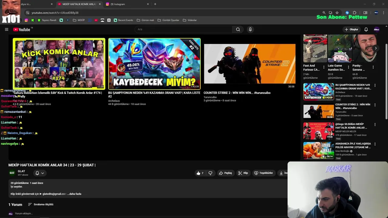
Task: Open the zoom magnifier in address bar
Action: [324, 13]
